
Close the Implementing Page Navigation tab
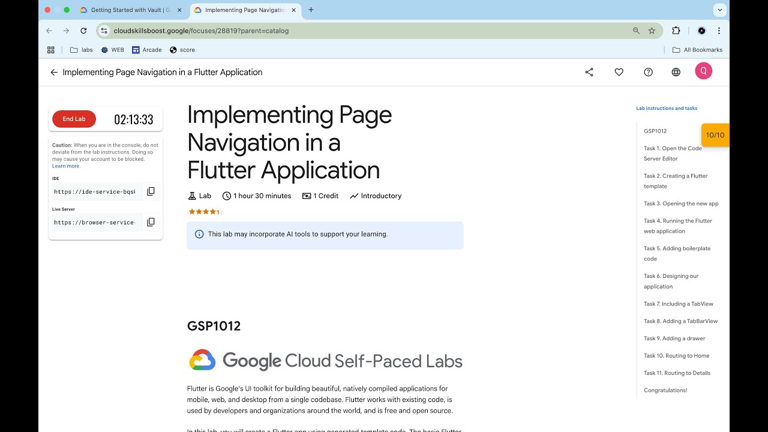coord(293,10)
